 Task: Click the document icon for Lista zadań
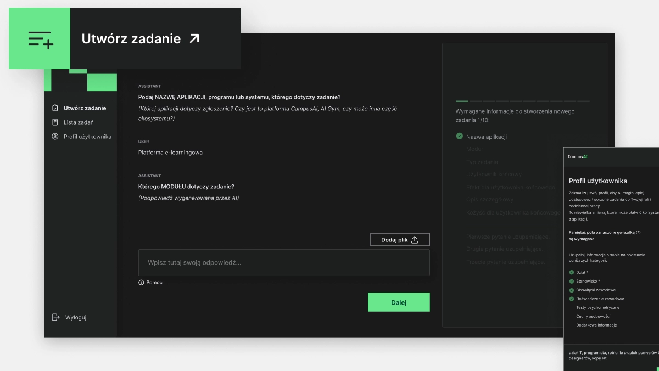pos(55,122)
